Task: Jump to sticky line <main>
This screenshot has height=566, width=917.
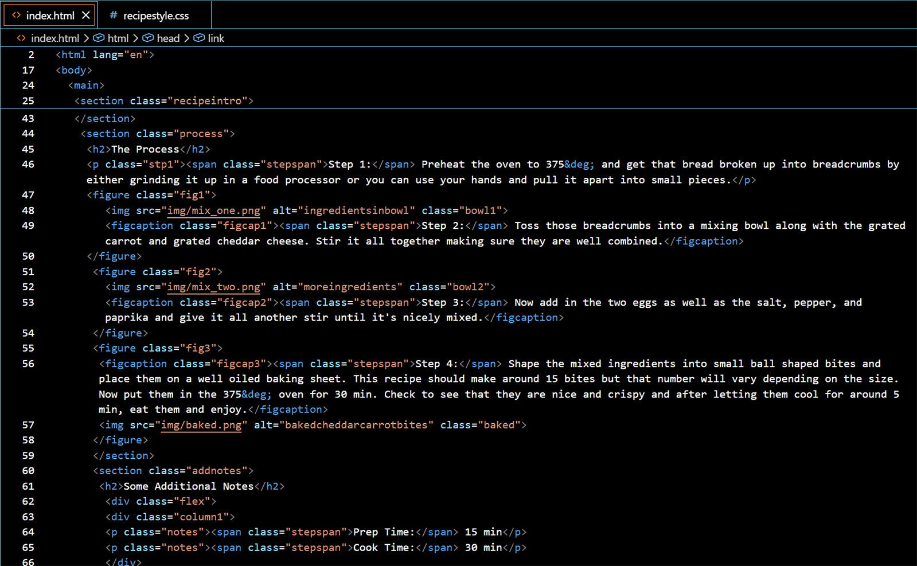Action: point(86,85)
